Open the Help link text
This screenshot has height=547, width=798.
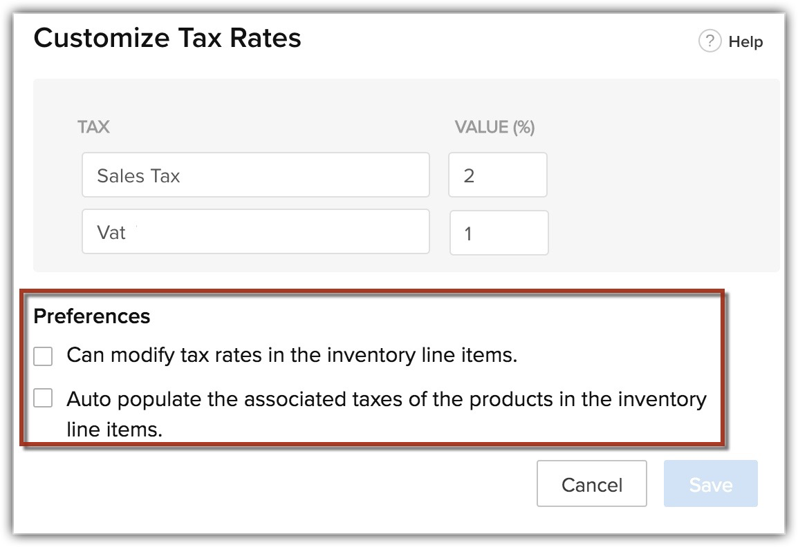click(745, 42)
